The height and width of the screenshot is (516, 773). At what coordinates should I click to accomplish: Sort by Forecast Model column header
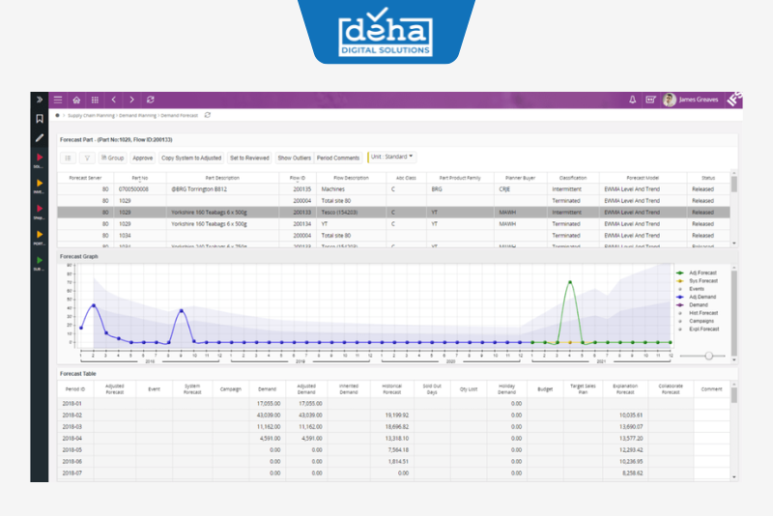(643, 178)
